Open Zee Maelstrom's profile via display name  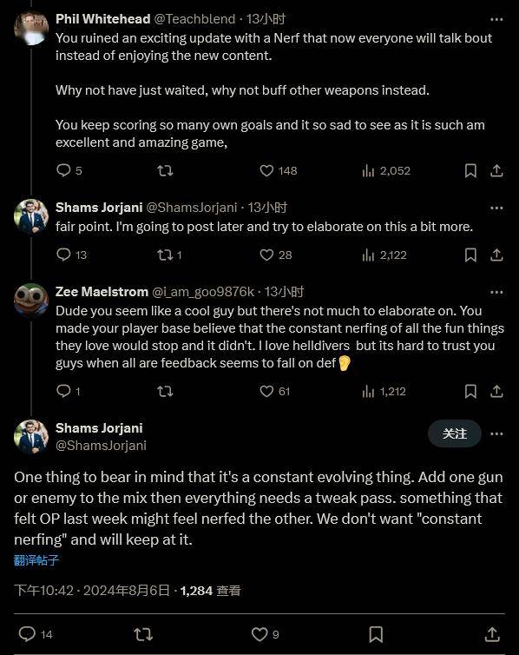[102, 292]
